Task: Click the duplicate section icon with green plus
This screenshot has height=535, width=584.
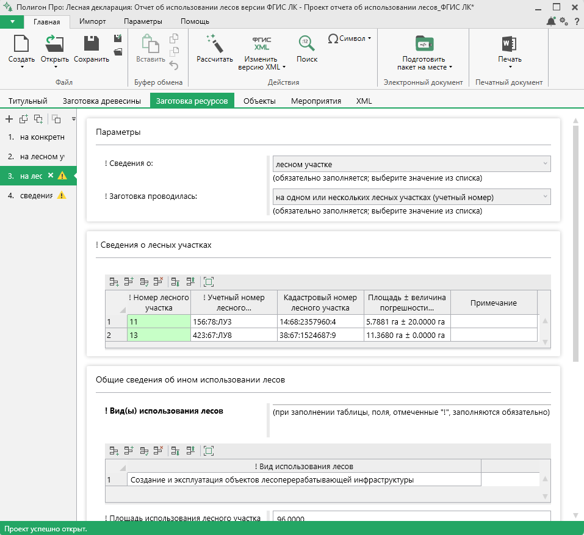Action: 38,119
